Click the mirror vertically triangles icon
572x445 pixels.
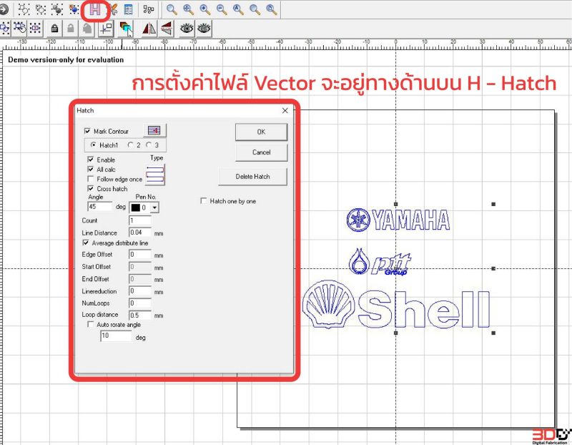(x=167, y=29)
